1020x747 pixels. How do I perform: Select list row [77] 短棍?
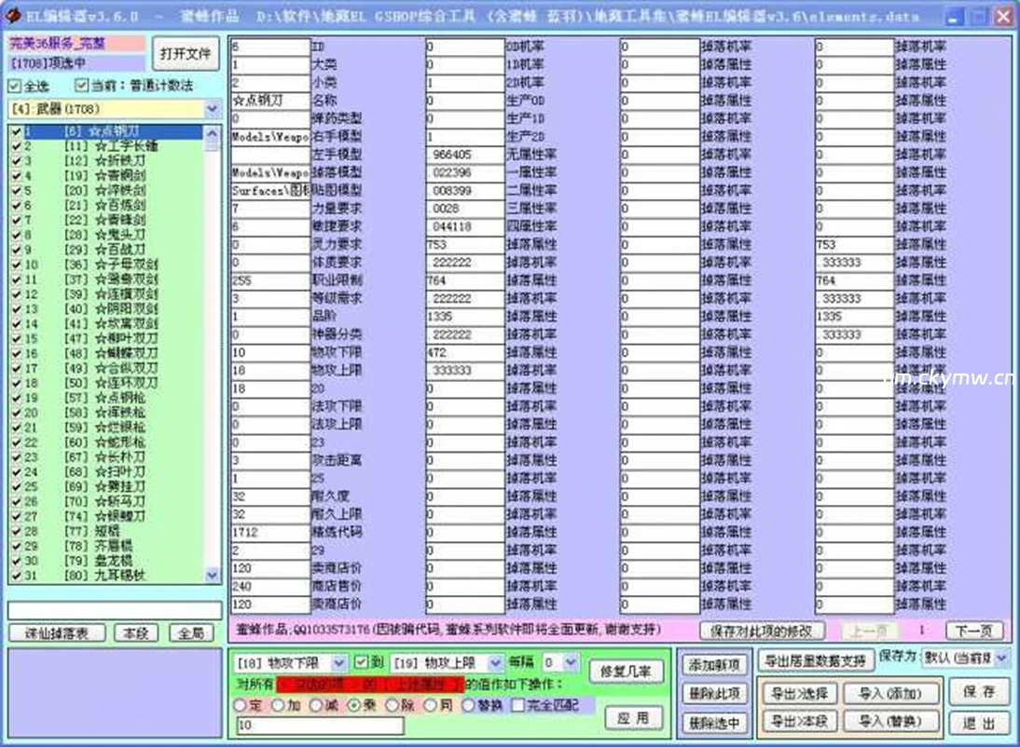coord(106,531)
